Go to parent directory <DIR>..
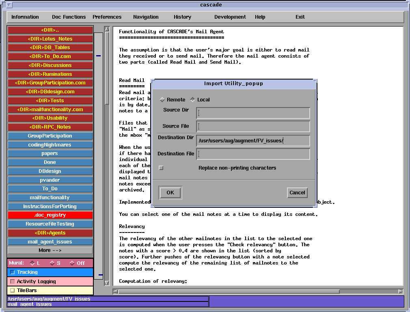Viewport: 410px width, 312px height. pos(50,30)
